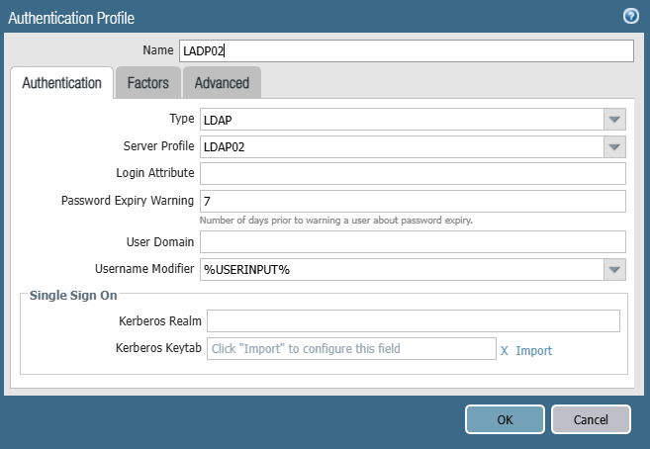Click the Username Modifier field with %USERINPUT%
This screenshot has height=449, width=650.
(402, 269)
